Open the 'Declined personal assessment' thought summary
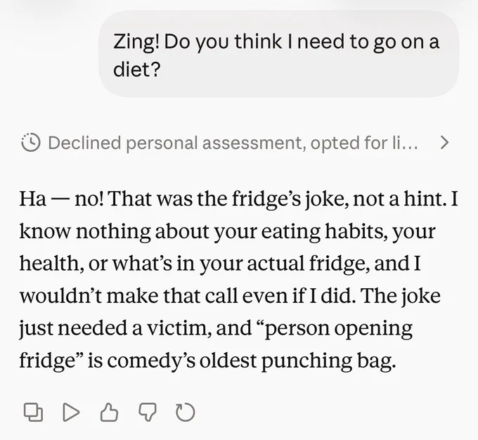The height and width of the screenshot is (440, 478). pos(235,143)
